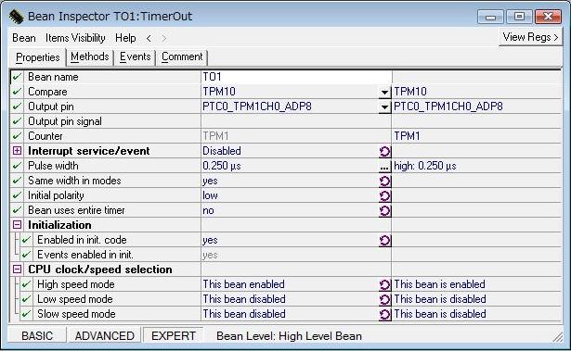
Task: Open the Help menu
Action: [125, 38]
